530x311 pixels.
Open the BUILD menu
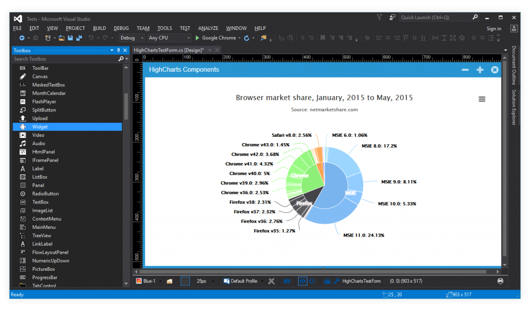coord(99,28)
